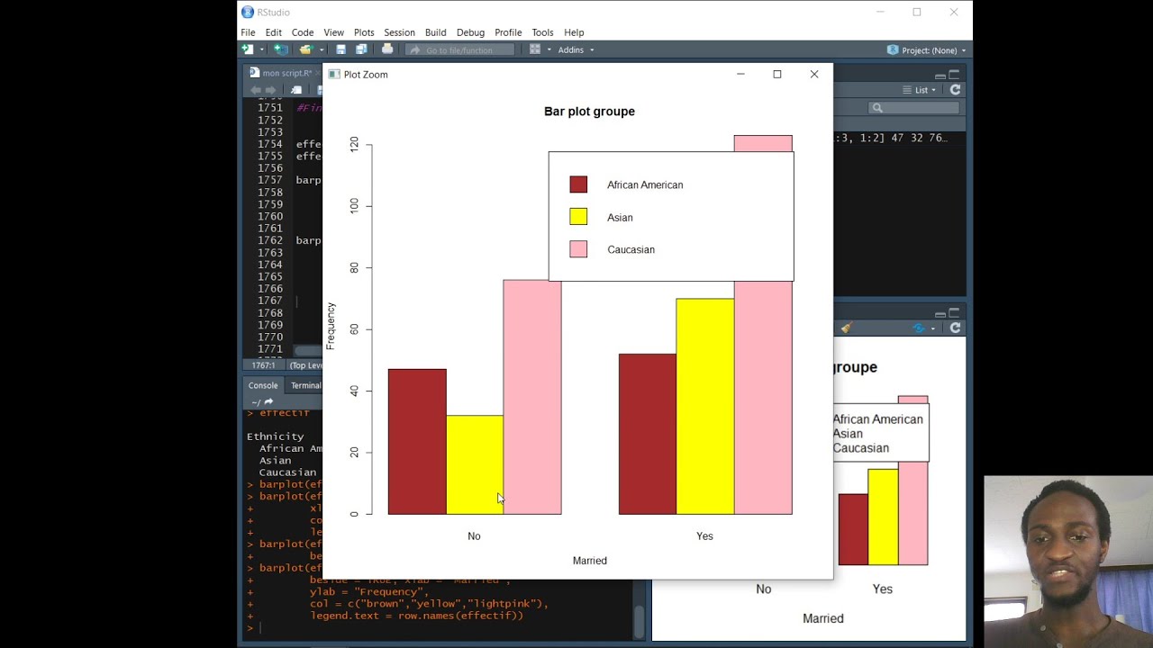Minimize the Environment pane

(940, 75)
